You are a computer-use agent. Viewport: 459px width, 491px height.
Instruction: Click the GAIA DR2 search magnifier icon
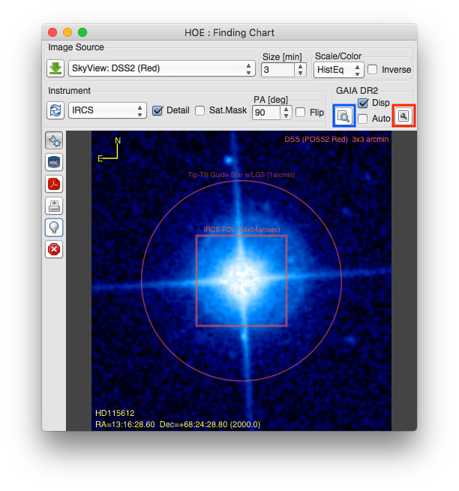343,116
